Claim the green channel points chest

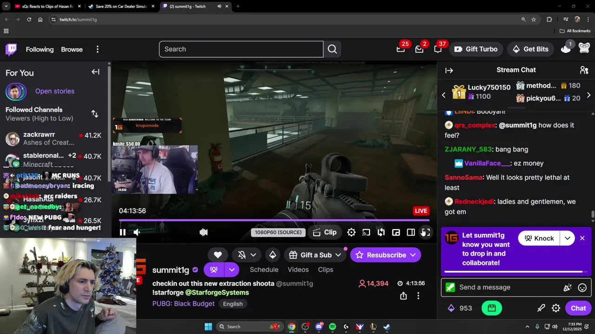point(492,308)
